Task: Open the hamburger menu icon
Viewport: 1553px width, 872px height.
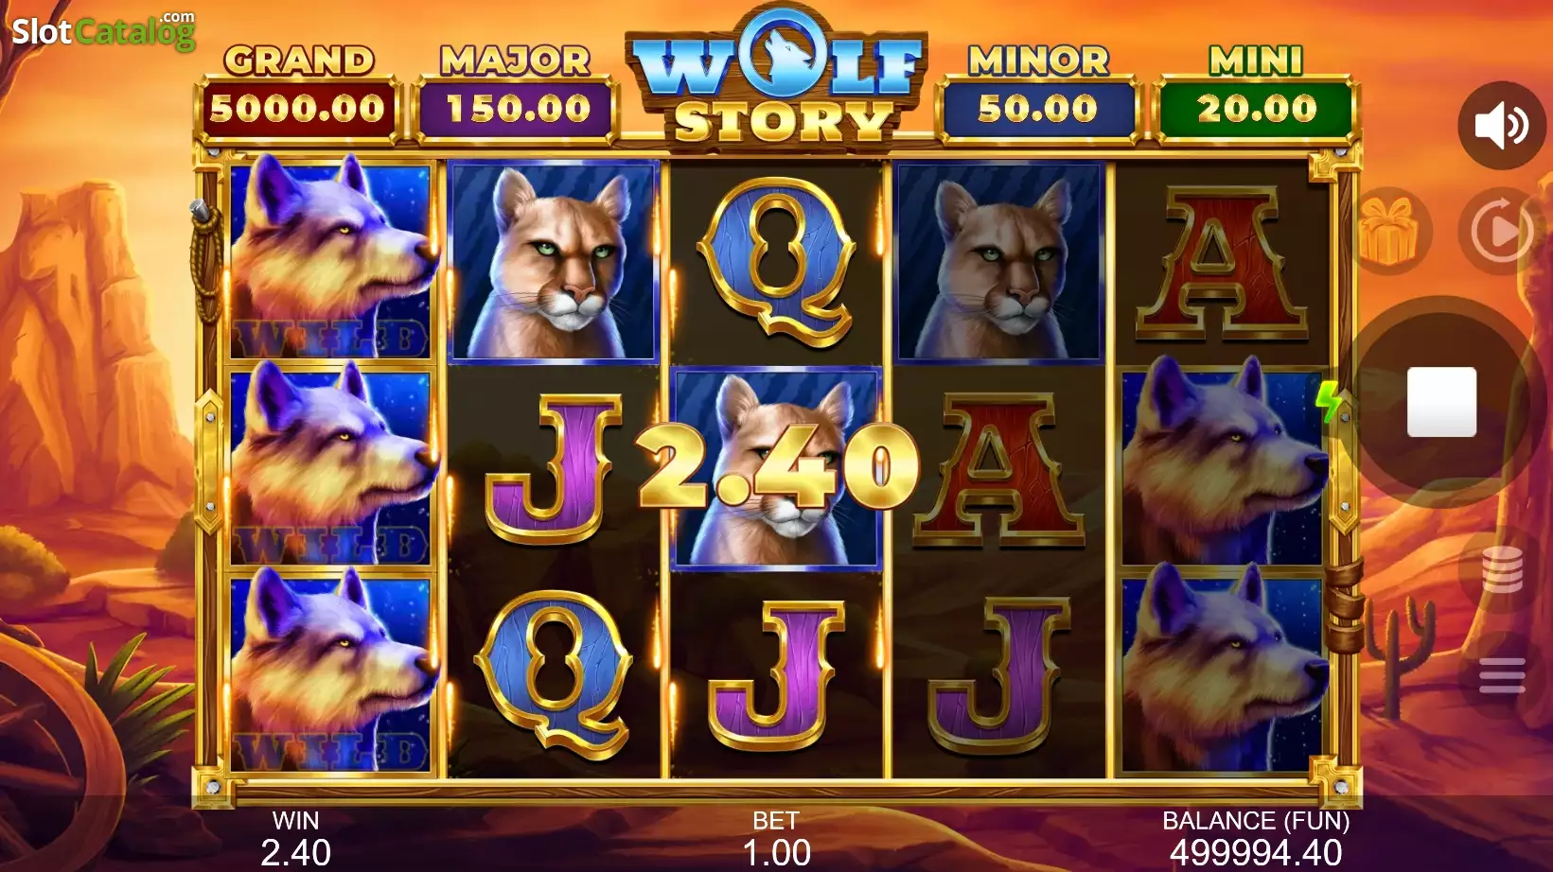Action: click(x=1502, y=675)
